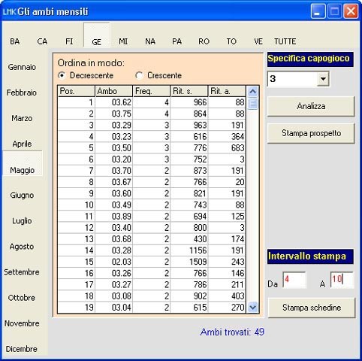Open the capogioco number dropdown
This screenshot has width=362, height=361.
pos(323,79)
